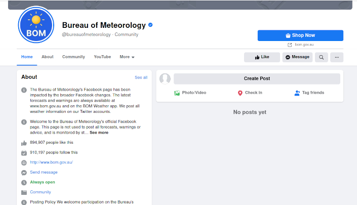Click the thumbs-up icon next to likes count

pos(24,143)
